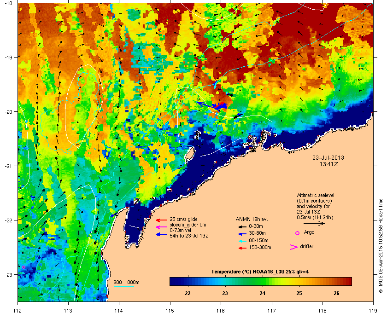This screenshot has width=387, height=313.
Task: Click the magenta Argo float marker on map
Action: pyautogui.click(x=23, y=267)
